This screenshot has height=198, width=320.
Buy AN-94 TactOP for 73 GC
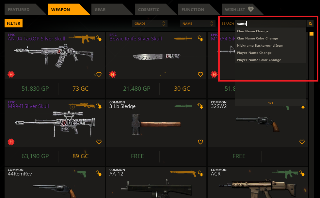(x=81, y=89)
